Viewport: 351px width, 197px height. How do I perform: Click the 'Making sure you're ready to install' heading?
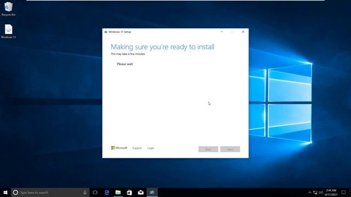162,47
